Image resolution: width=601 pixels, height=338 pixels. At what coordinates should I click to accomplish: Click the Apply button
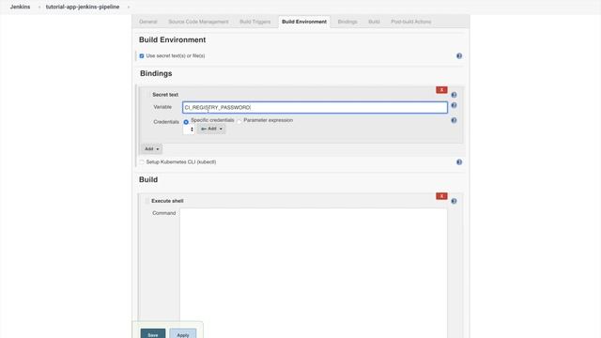point(183,334)
